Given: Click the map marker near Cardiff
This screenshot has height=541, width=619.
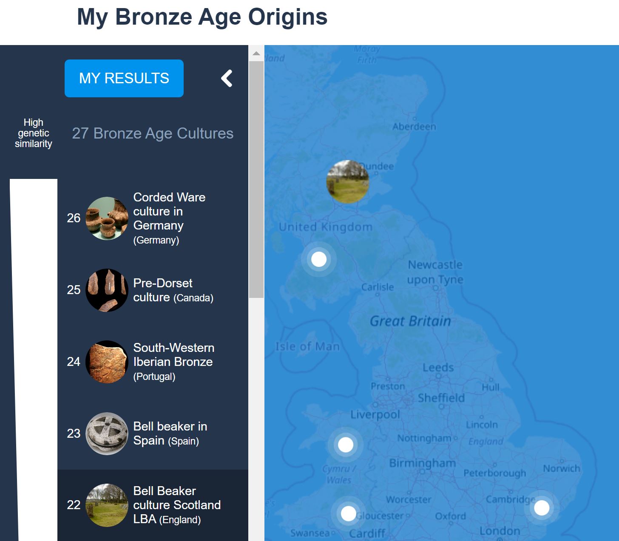Looking at the screenshot, I should (349, 513).
